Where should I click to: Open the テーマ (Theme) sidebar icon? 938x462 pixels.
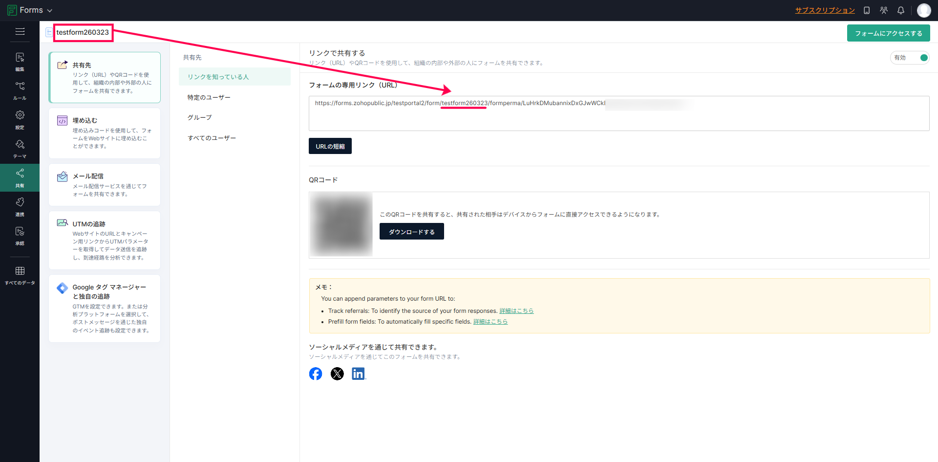pyautogui.click(x=20, y=148)
